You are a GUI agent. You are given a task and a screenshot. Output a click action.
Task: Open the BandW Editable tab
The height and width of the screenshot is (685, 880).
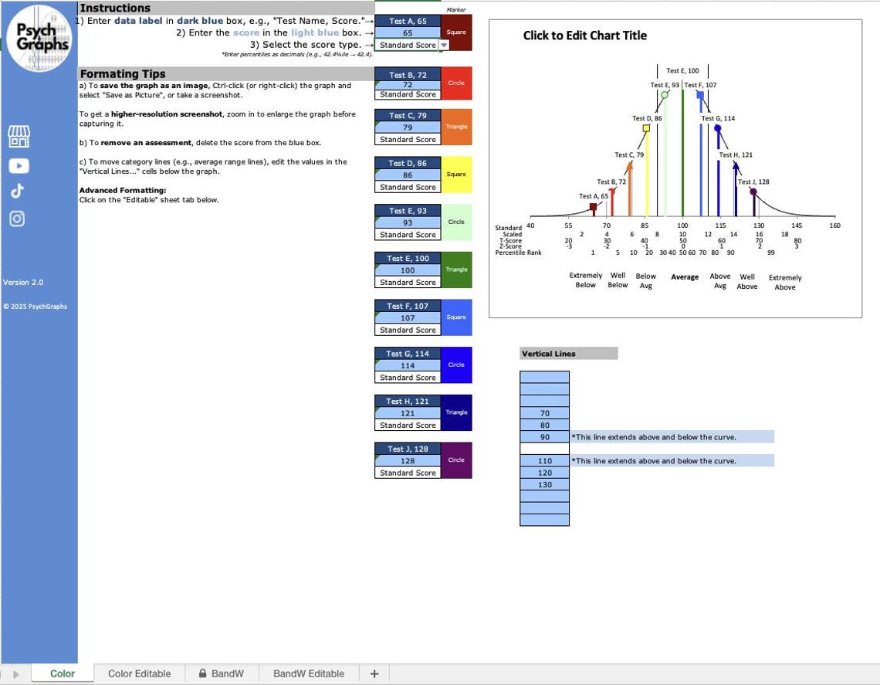[308, 673]
